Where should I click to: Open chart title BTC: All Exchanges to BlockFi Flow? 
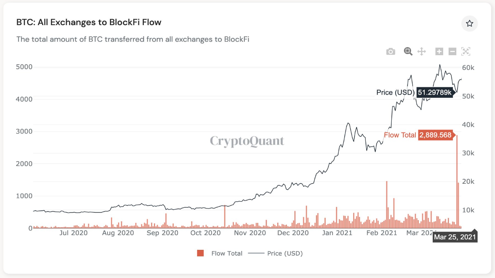[x=88, y=22]
